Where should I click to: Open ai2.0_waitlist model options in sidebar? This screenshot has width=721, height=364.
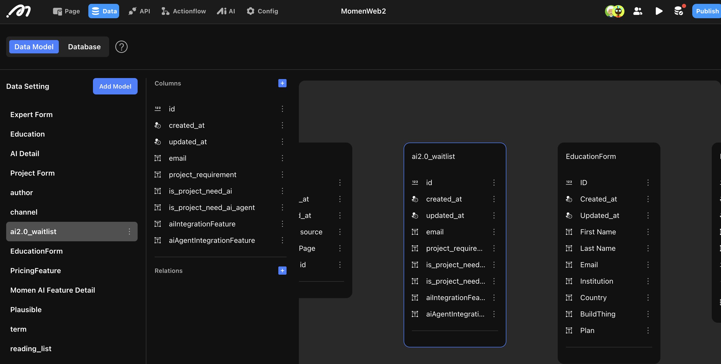point(129,232)
